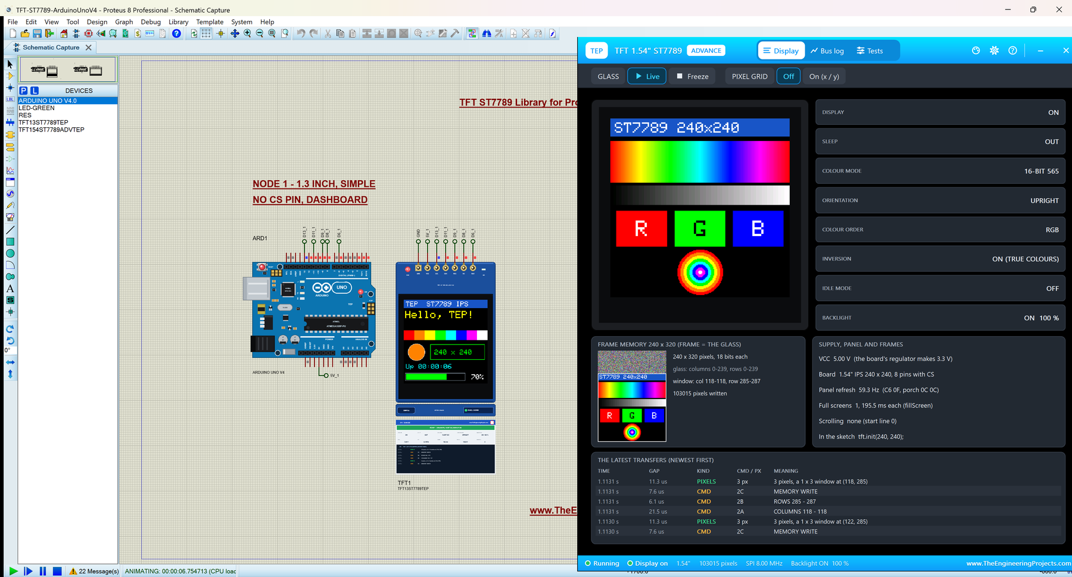1072x577 pixels.
Task: Click the Zoom In magnifier icon
Action: 247,34
